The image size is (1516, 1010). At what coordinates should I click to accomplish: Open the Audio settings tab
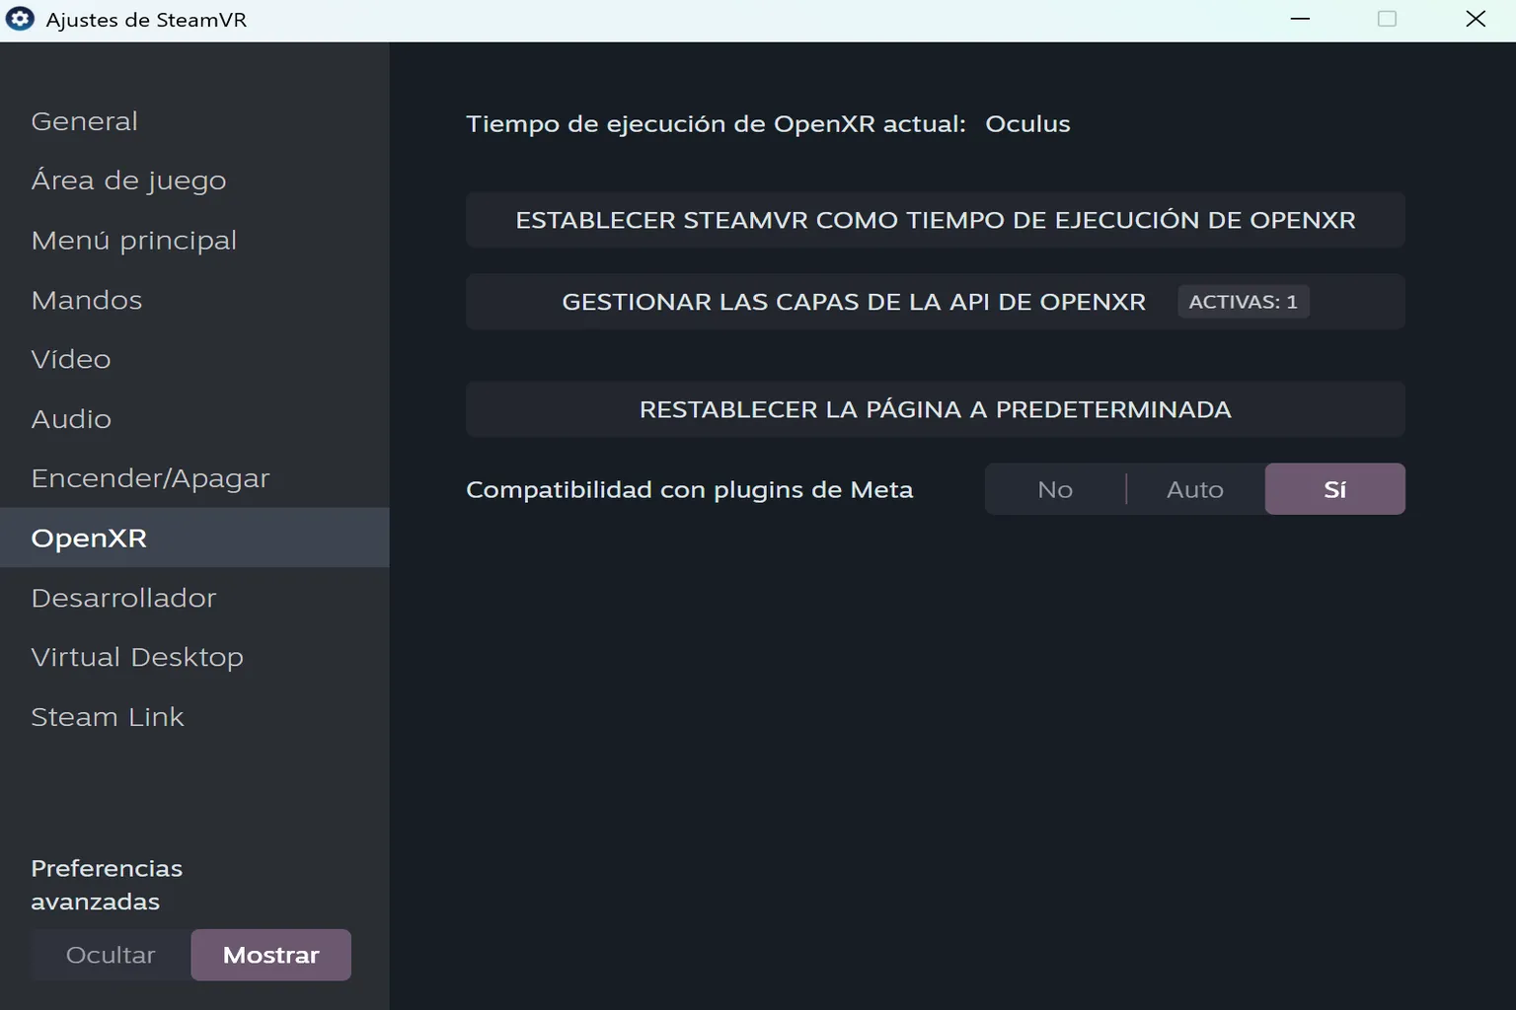(194, 419)
